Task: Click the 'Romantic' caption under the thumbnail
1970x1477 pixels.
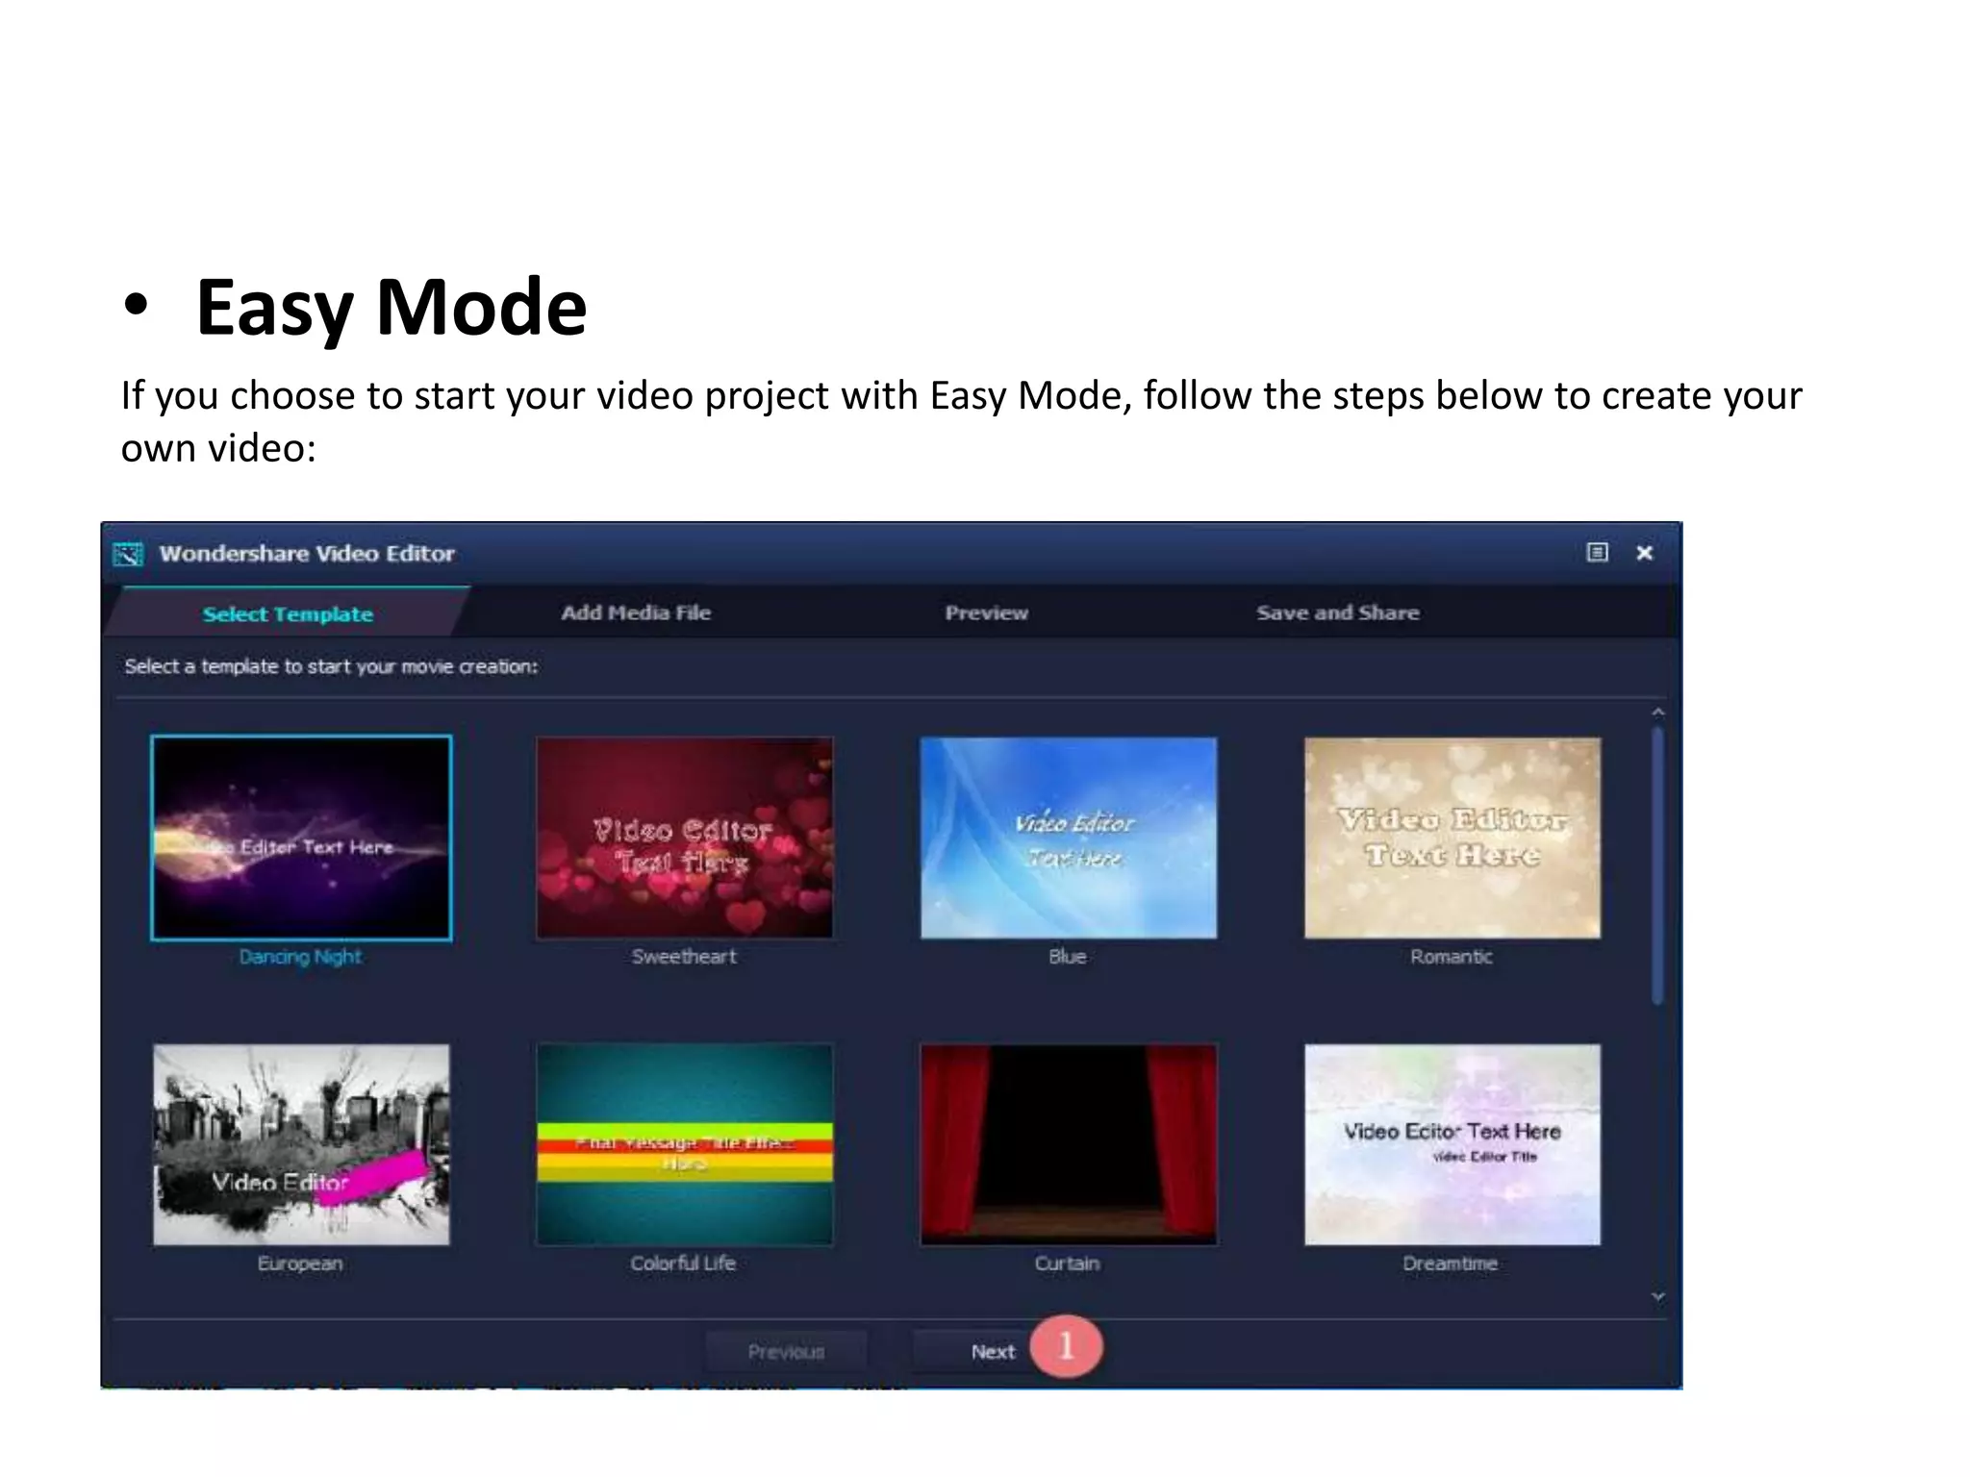Action: 1452,957
